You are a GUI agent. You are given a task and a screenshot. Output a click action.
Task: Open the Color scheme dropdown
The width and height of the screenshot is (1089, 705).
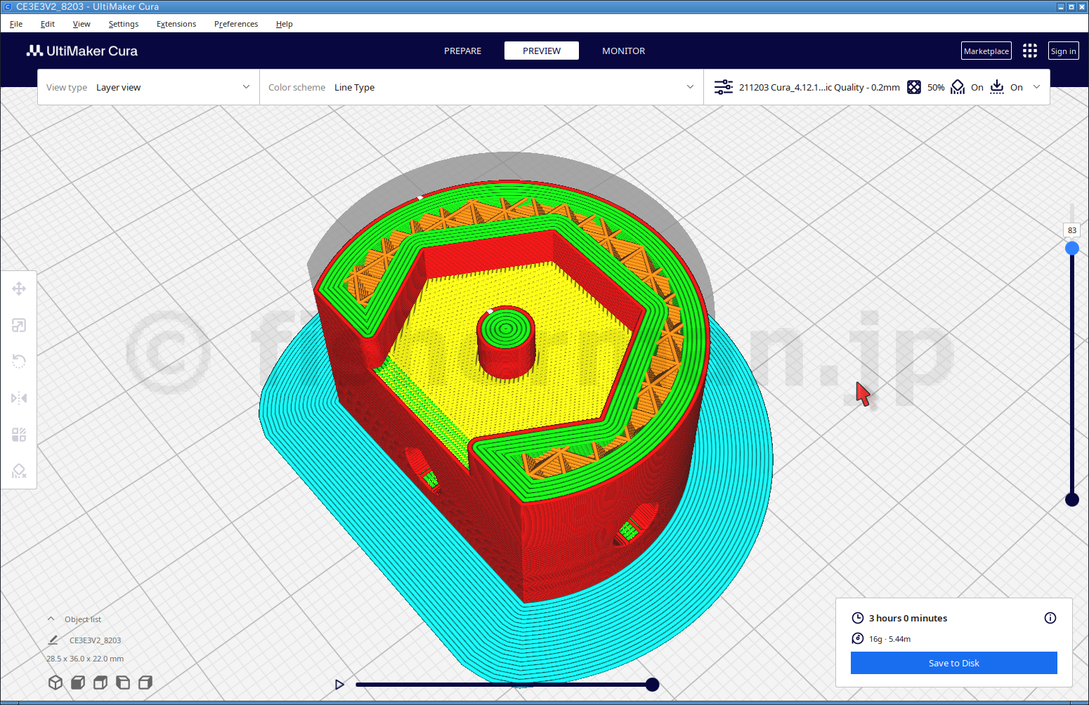coord(481,87)
